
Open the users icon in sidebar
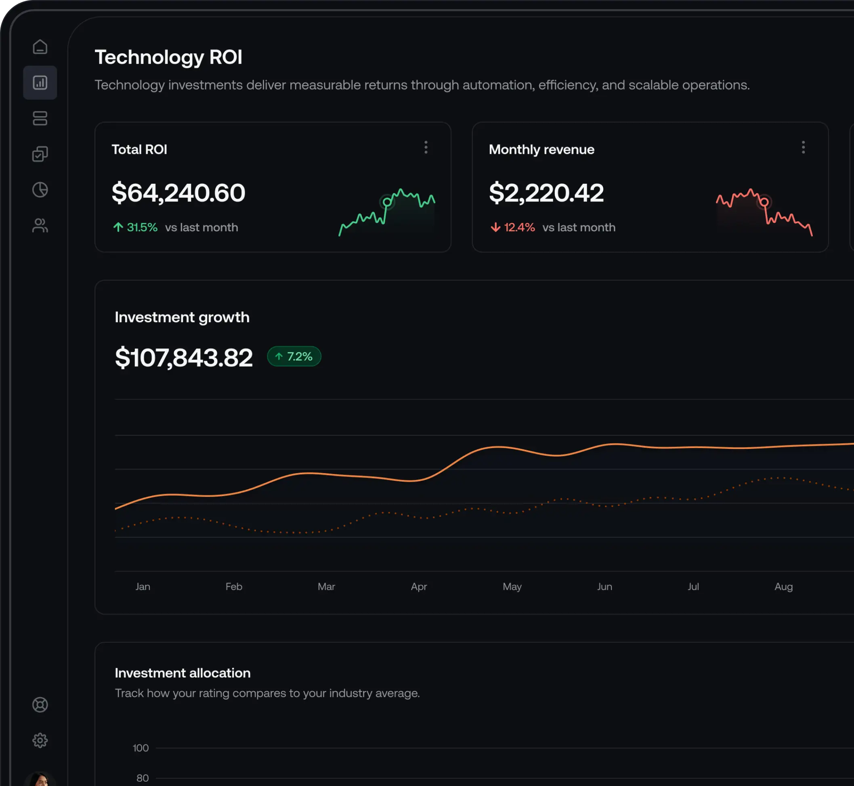pos(40,225)
